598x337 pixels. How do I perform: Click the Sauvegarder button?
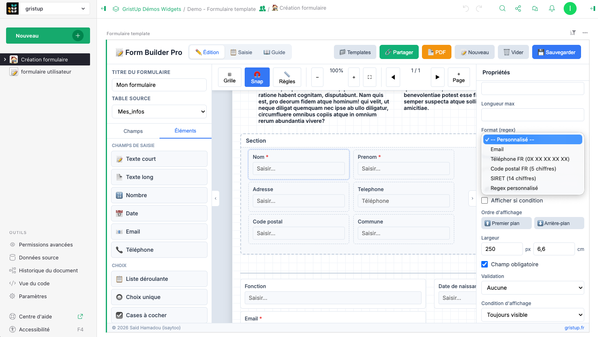coord(556,52)
